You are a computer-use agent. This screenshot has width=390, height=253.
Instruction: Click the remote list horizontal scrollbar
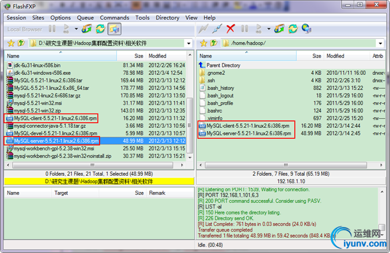pyautogui.click(x=286, y=165)
